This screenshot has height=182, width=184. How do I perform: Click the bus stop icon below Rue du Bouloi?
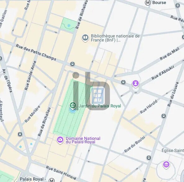149,158
